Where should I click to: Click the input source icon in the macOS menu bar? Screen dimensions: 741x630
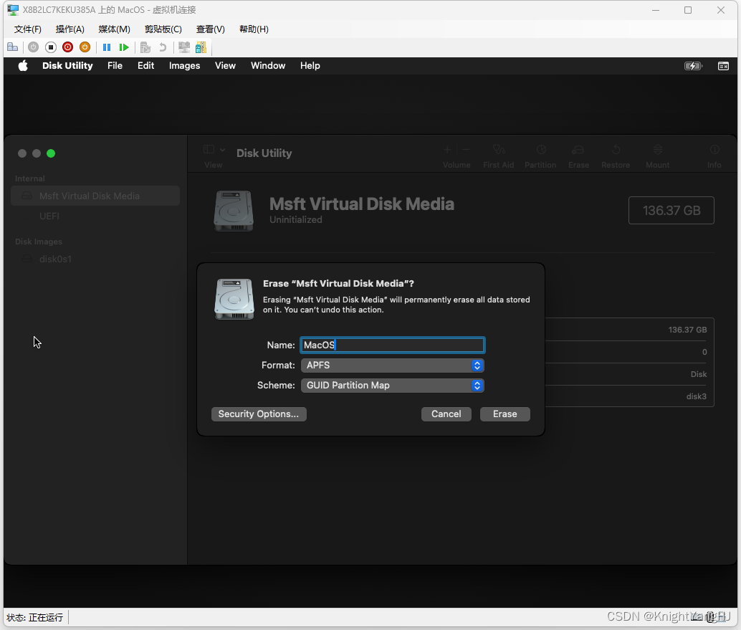click(x=724, y=66)
